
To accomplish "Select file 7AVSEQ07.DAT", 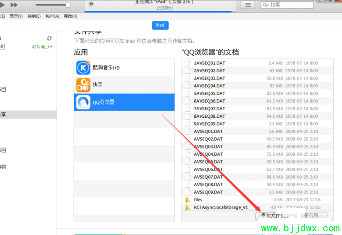I will pos(257,108).
